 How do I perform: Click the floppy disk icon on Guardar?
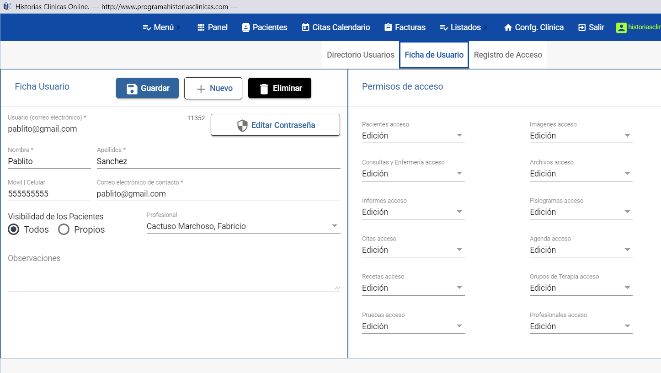[x=132, y=89]
